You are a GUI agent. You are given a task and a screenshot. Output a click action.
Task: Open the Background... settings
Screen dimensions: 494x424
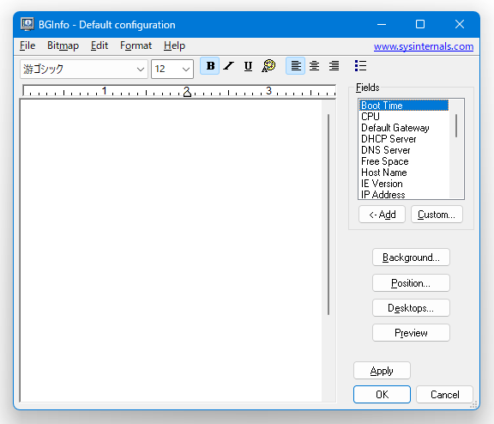[411, 257]
